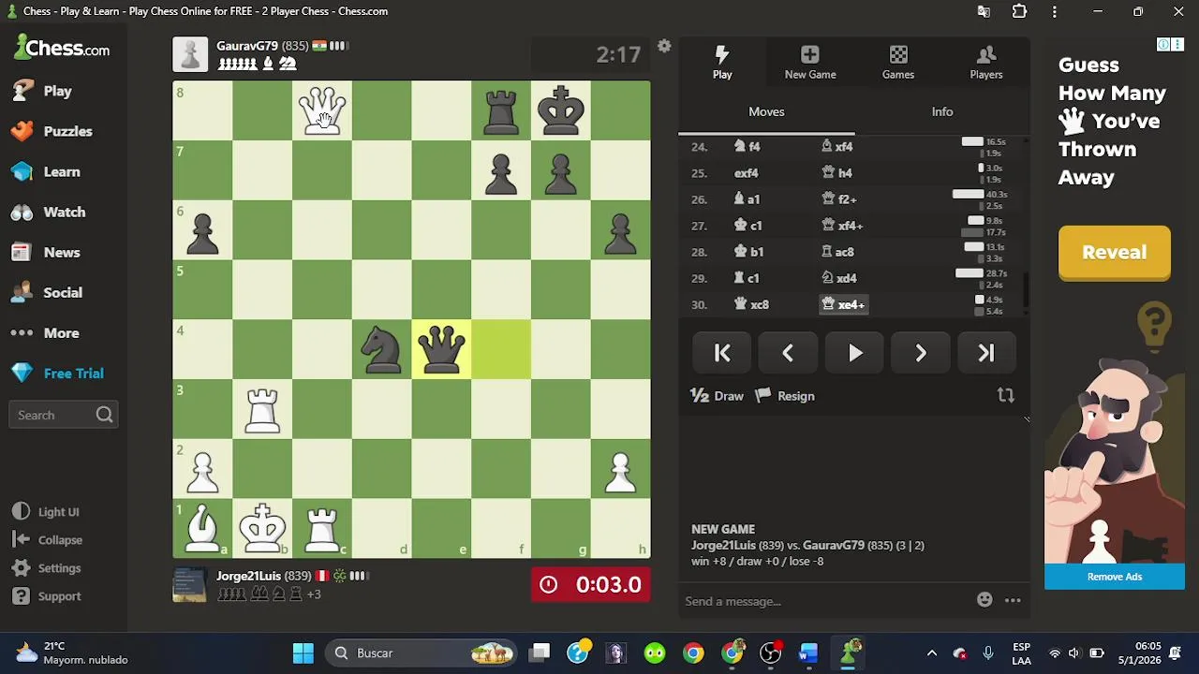1199x674 pixels.
Task: Open Support from the sidebar
Action: [47, 596]
